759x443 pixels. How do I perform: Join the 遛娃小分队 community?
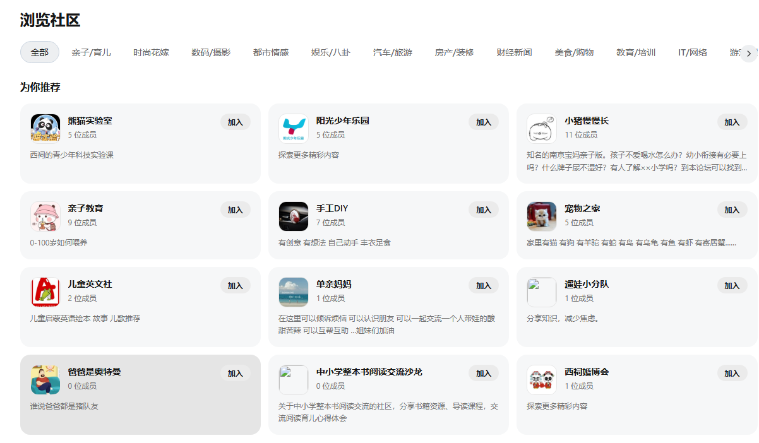(732, 286)
